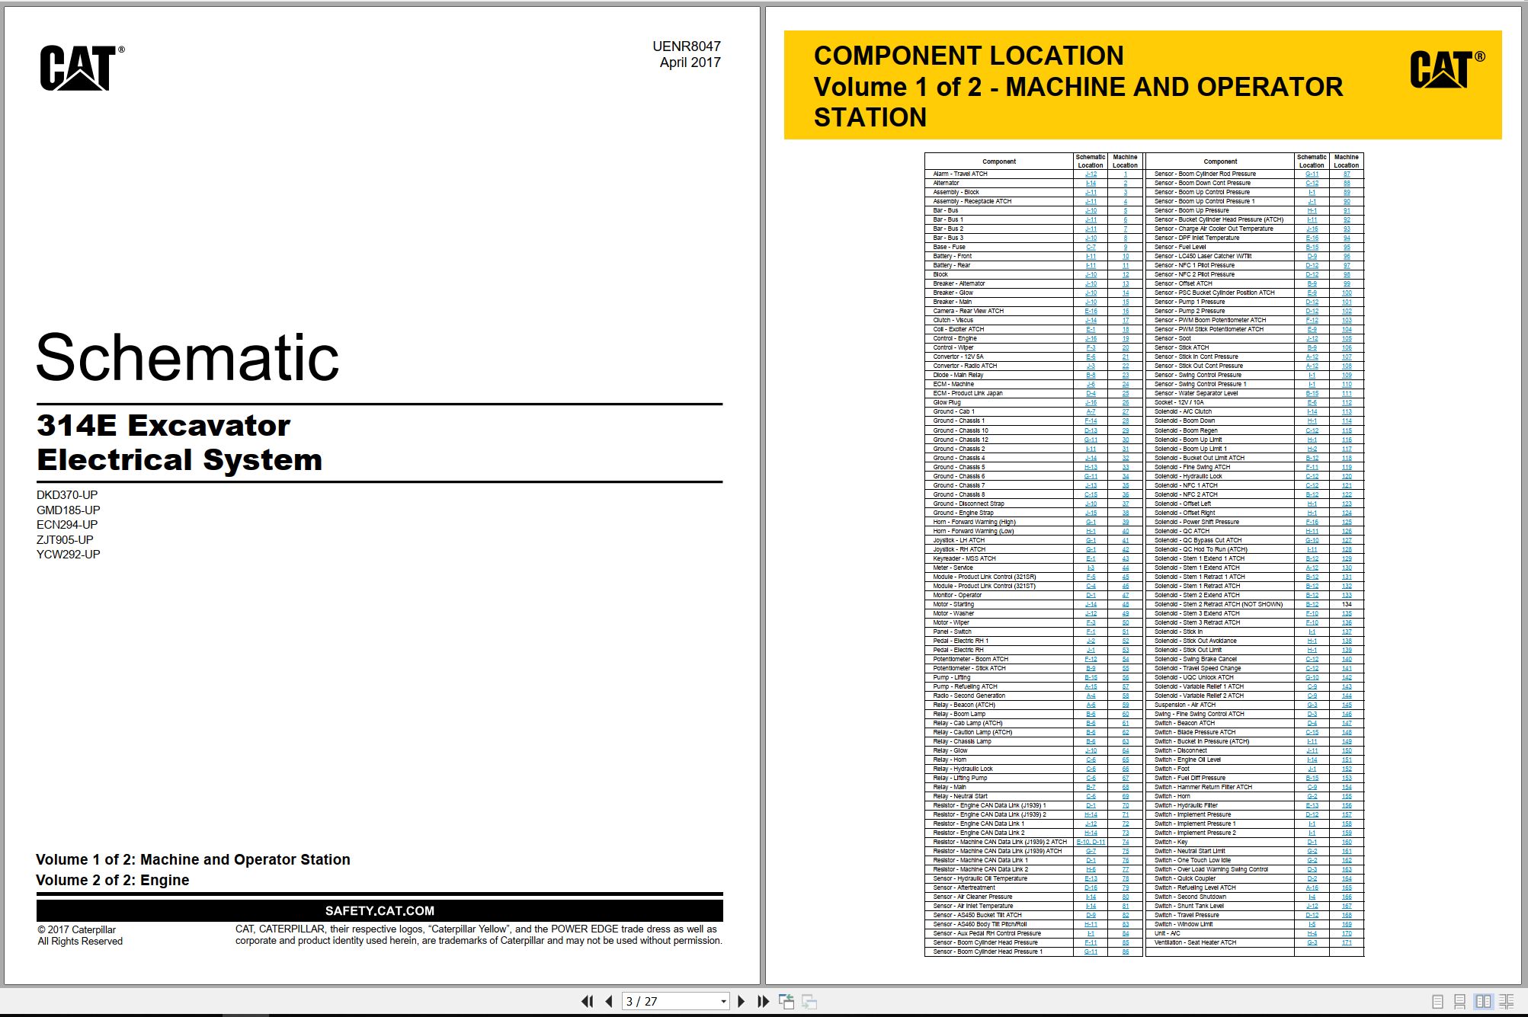Switch to continuous scrolling page view

[x=1459, y=1002]
